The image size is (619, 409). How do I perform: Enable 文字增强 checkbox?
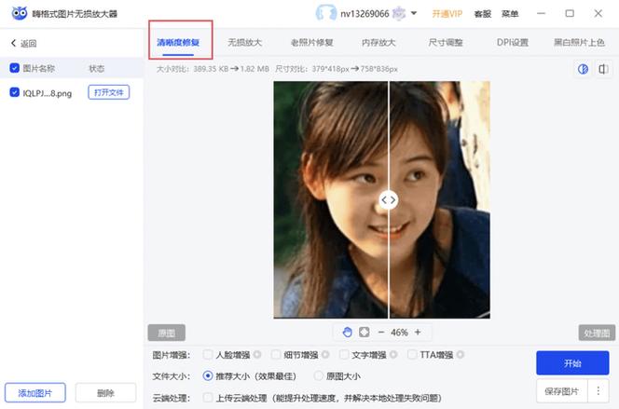[344, 354]
